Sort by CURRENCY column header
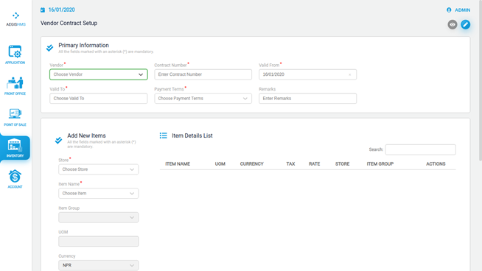Image resolution: width=482 pixels, height=271 pixels. coord(252,163)
